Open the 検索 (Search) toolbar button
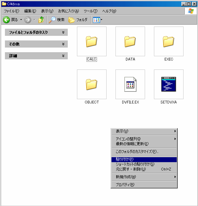The width and height of the screenshot is (198, 206). click(57, 20)
